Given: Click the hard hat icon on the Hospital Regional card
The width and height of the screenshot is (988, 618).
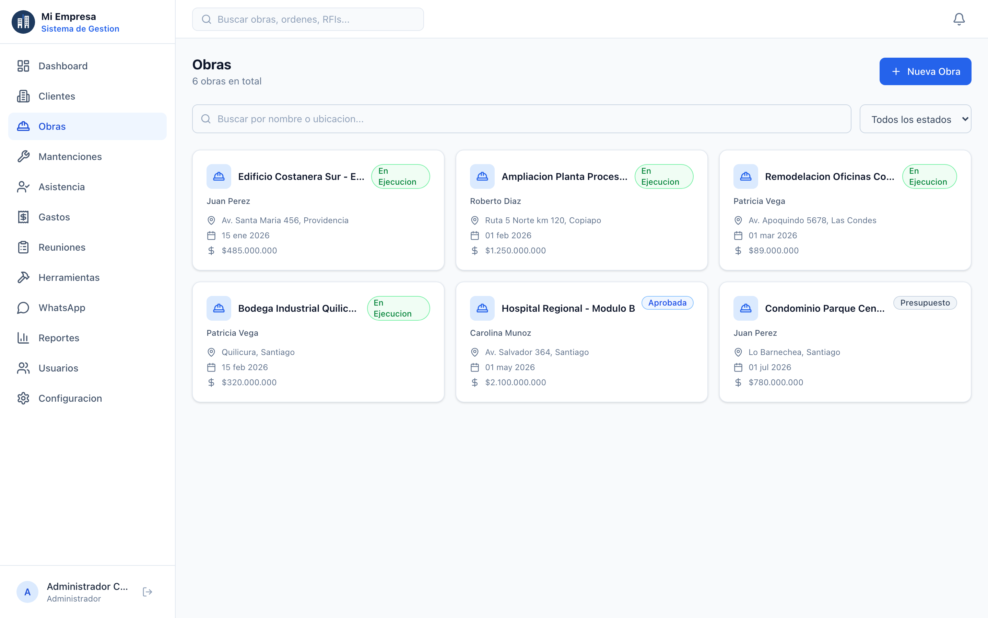Looking at the screenshot, I should pyautogui.click(x=482, y=308).
